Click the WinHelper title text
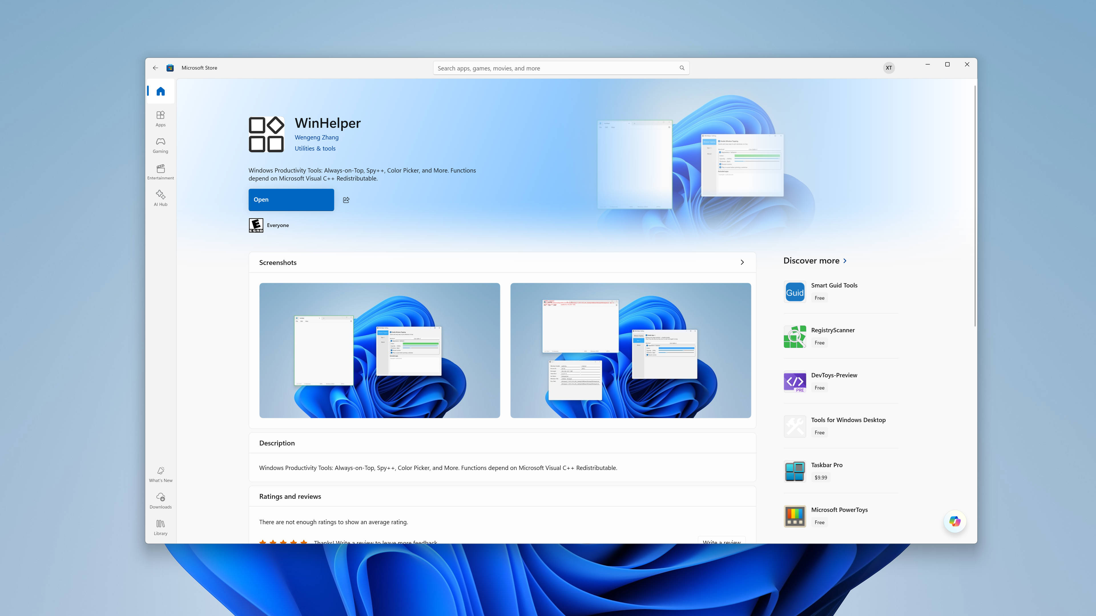This screenshot has height=616, width=1096. click(328, 123)
